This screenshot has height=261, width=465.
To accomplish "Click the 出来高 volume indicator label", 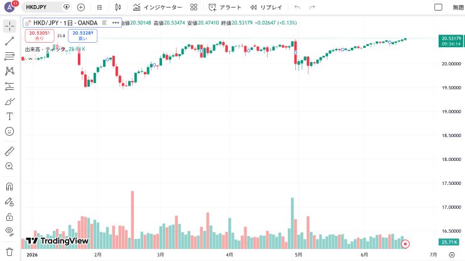I will pos(45,49).
